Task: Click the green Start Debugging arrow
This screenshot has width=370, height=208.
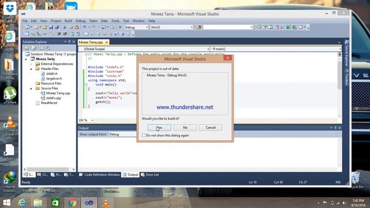Action: tap(120, 27)
